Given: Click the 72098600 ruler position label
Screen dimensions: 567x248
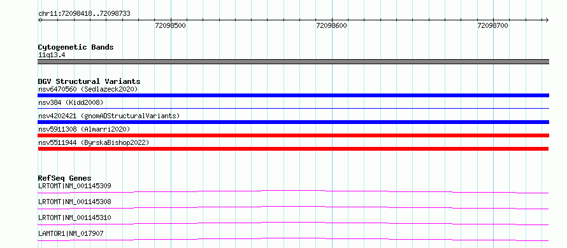Looking at the screenshot, I should (x=331, y=25).
